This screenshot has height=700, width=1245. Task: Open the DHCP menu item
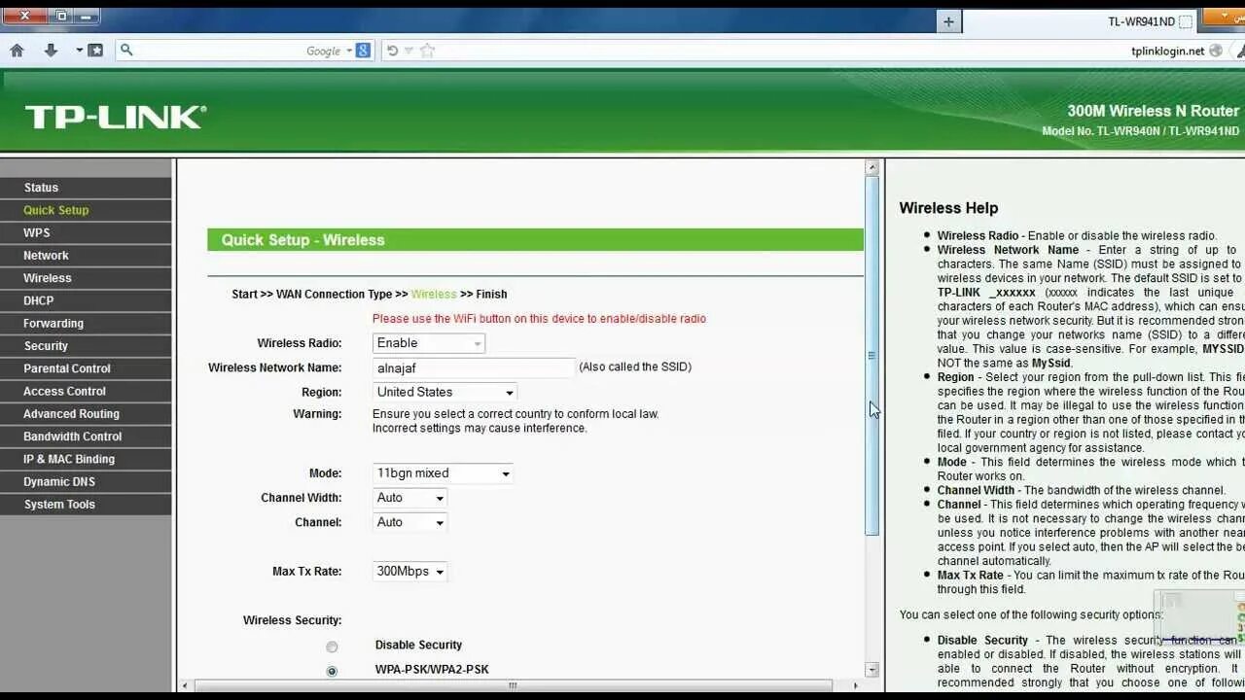[86, 300]
